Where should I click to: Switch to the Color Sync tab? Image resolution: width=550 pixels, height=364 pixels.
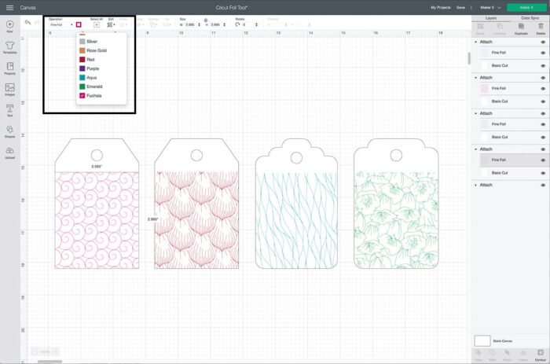pyautogui.click(x=530, y=17)
